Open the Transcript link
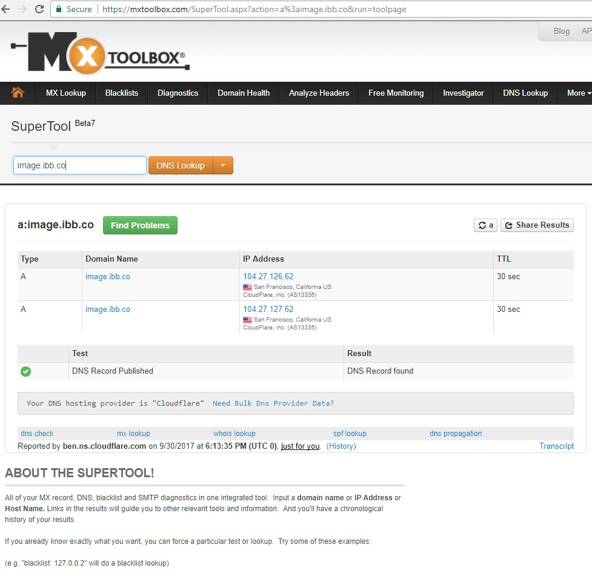 pyautogui.click(x=556, y=446)
